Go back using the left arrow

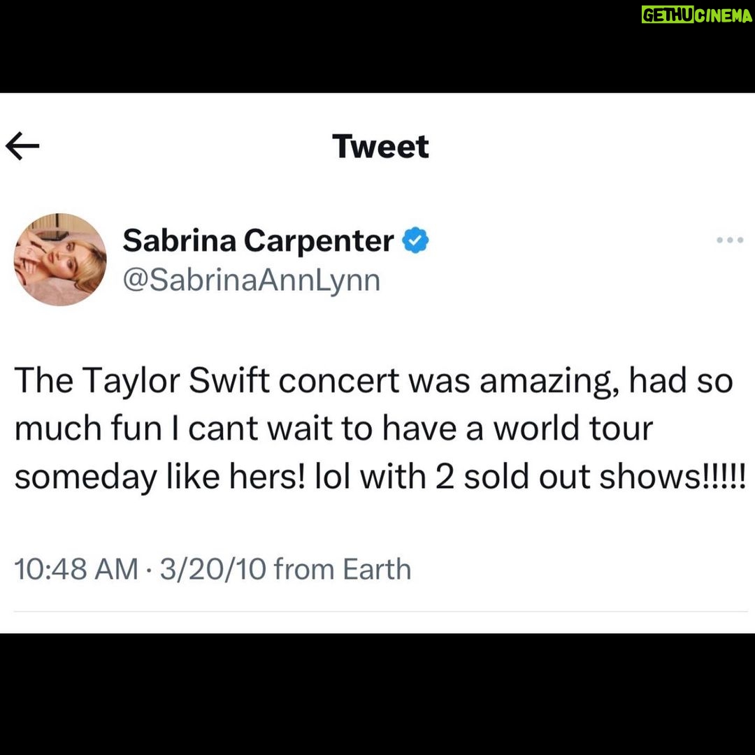(22, 146)
